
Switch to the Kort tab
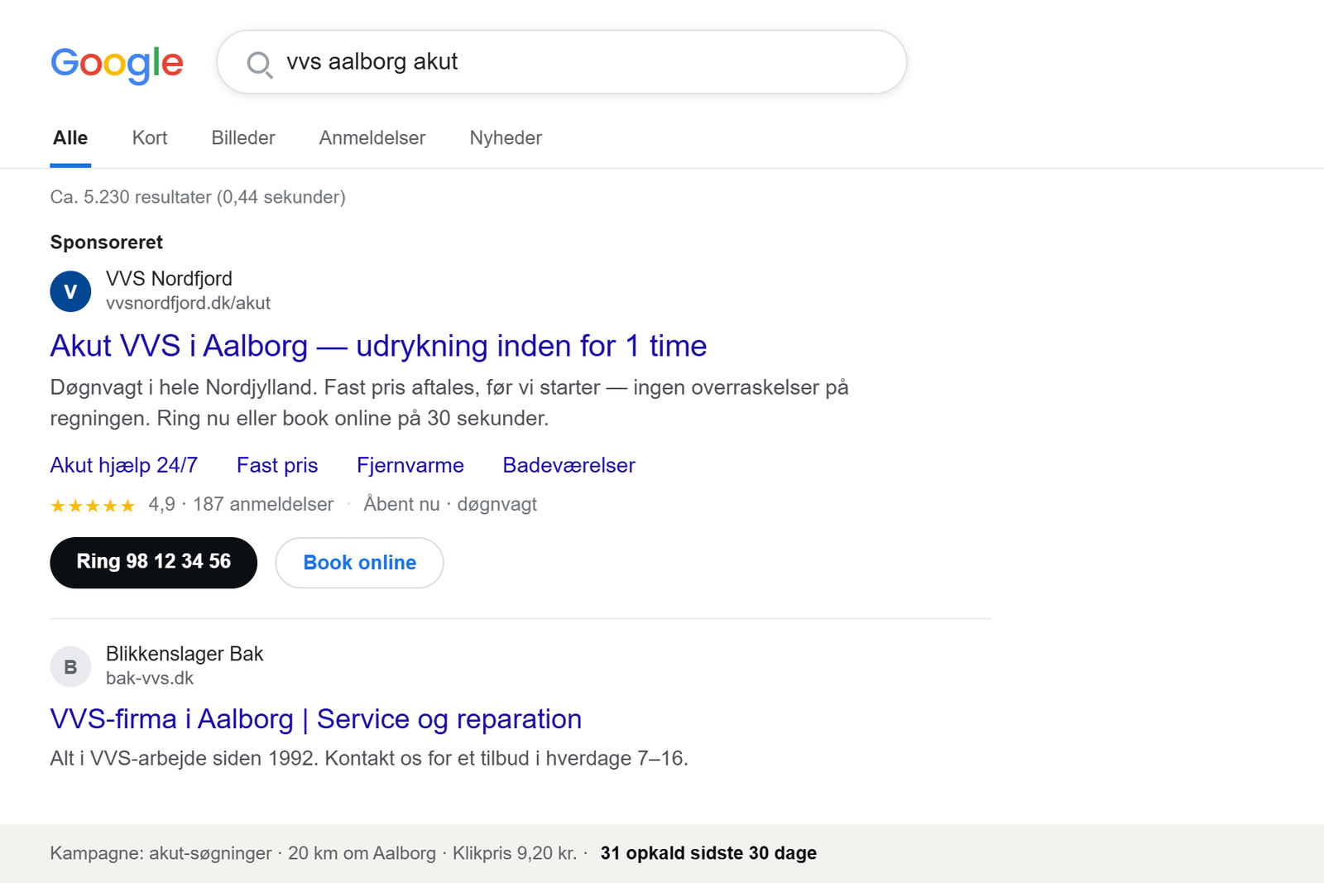(150, 138)
